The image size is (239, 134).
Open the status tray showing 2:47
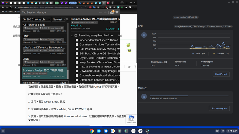232,131
